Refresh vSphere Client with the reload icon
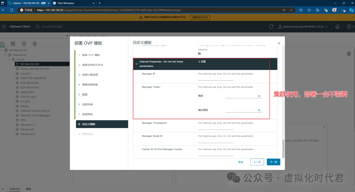This screenshot has width=355, height=192. point(271,27)
